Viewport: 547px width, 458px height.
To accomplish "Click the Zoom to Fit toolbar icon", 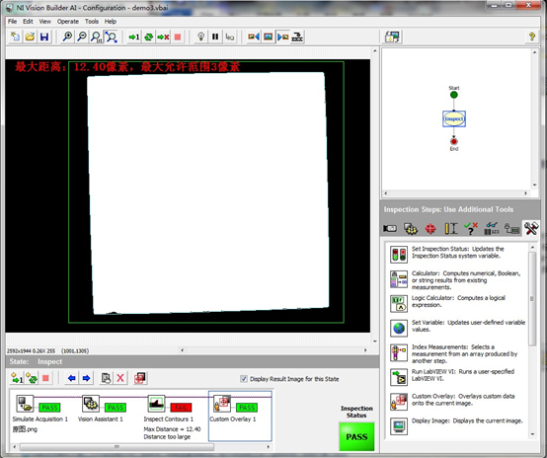I will (x=112, y=37).
